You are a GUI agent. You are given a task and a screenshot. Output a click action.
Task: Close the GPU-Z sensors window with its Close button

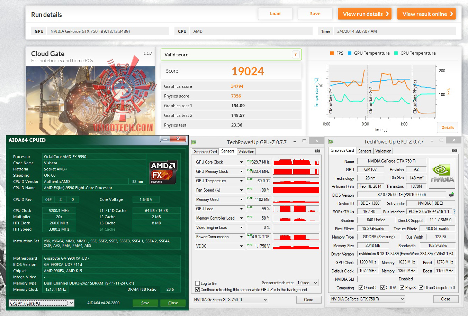pos(308,300)
